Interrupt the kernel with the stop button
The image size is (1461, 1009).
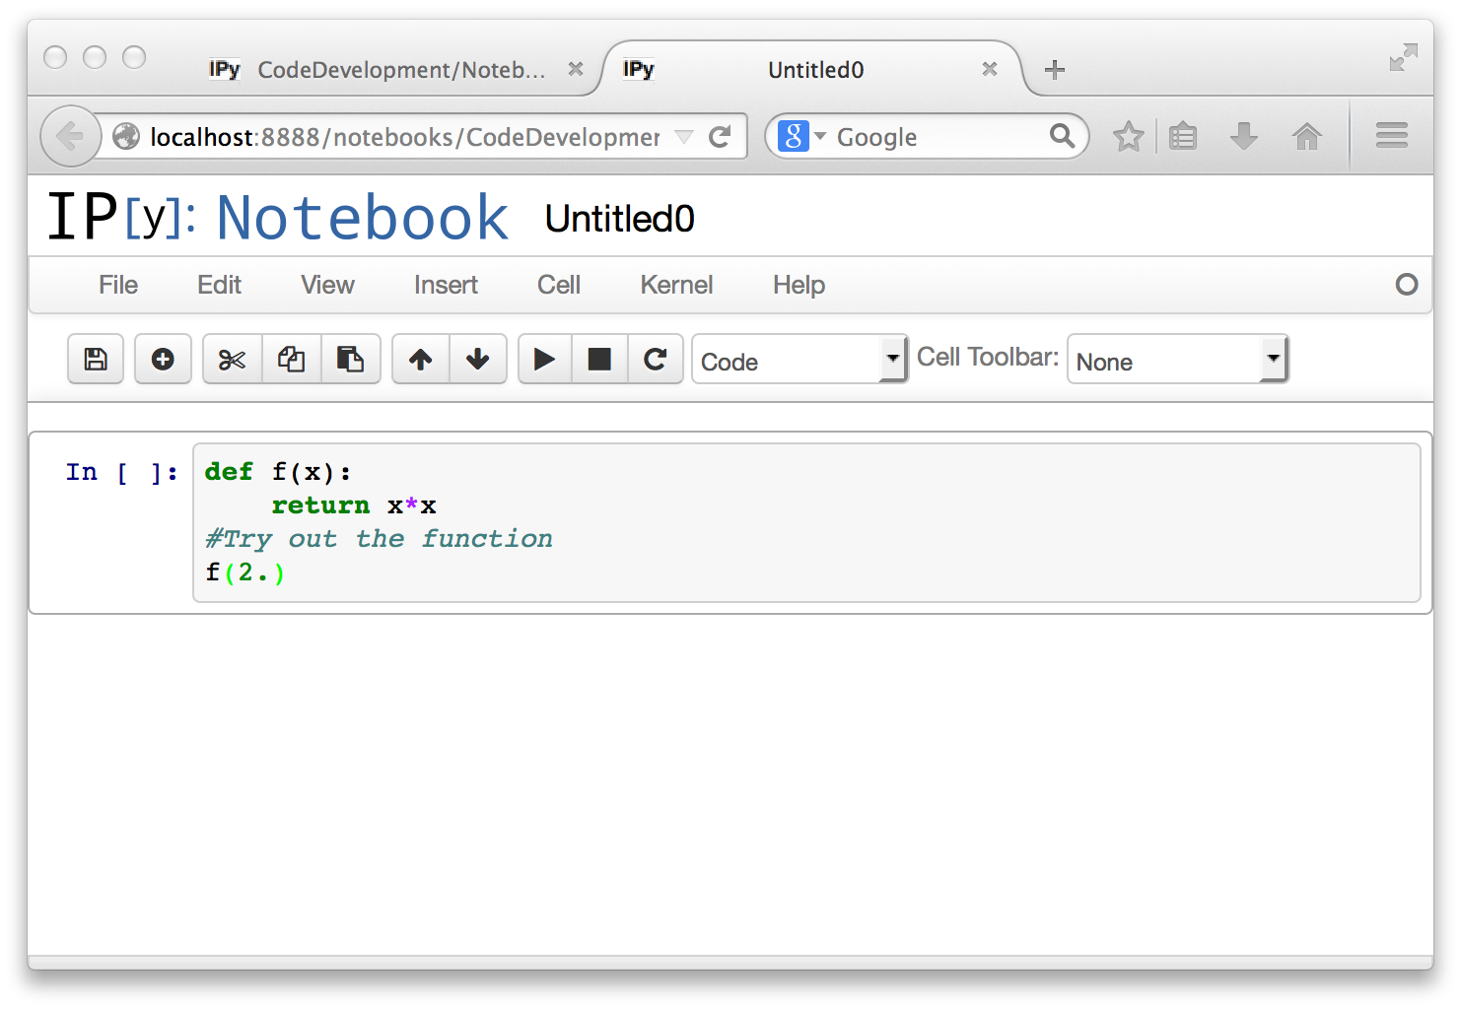(x=599, y=360)
